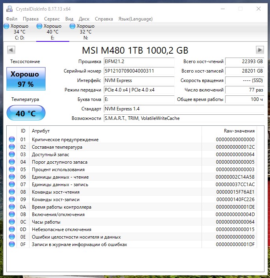Click the transfer mode field PCIe 4.0 x4
The width and height of the screenshot is (270, 278).
[x=139, y=90]
